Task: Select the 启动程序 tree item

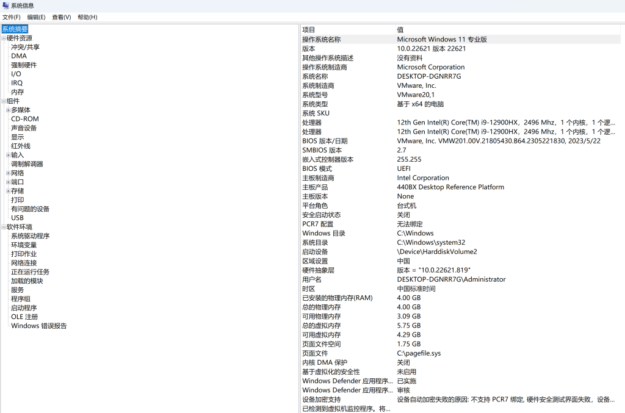Action: 24,308
